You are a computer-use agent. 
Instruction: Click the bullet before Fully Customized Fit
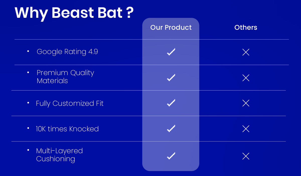pos(28,103)
